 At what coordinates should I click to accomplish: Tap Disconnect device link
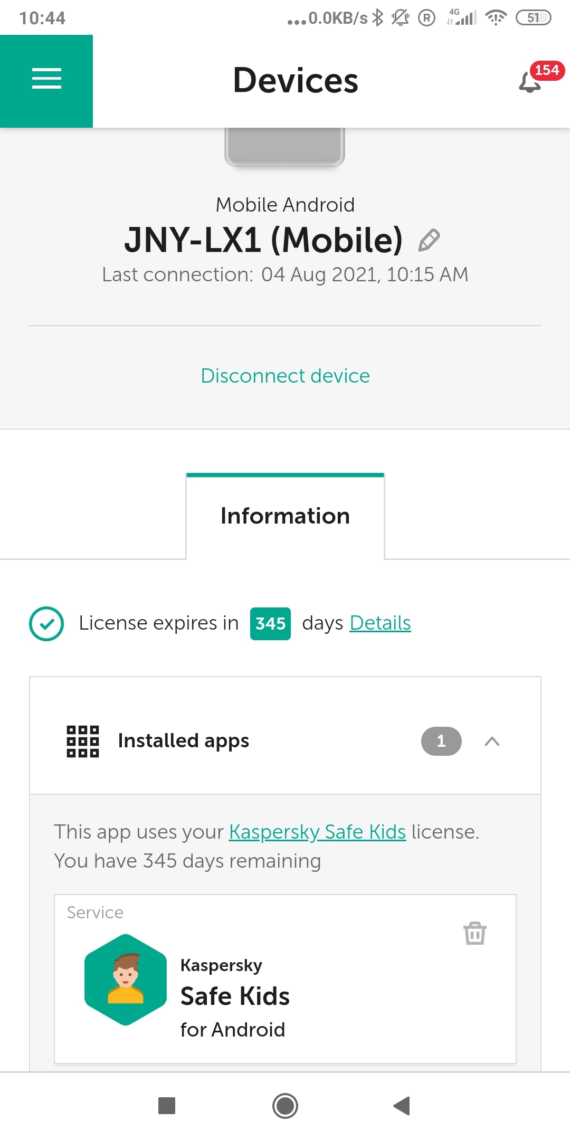tap(285, 376)
